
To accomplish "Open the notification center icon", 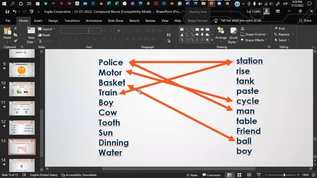I will pos(309,3).
